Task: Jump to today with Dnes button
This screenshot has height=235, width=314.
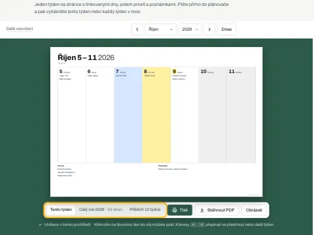Action: click(x=226, y=29)
